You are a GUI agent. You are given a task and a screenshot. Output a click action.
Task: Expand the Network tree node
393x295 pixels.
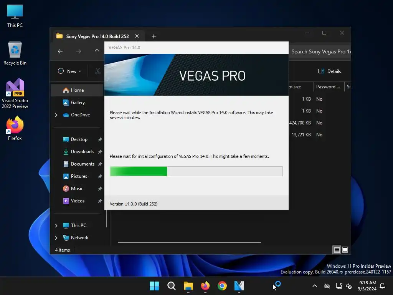[x=56, y=238]
